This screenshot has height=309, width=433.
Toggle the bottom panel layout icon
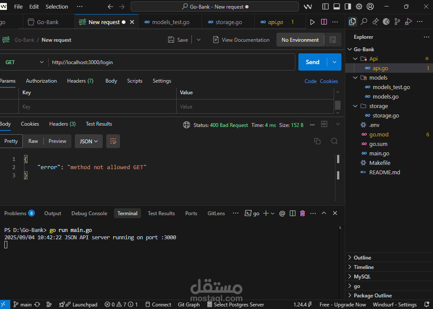(x=337, y=6)
